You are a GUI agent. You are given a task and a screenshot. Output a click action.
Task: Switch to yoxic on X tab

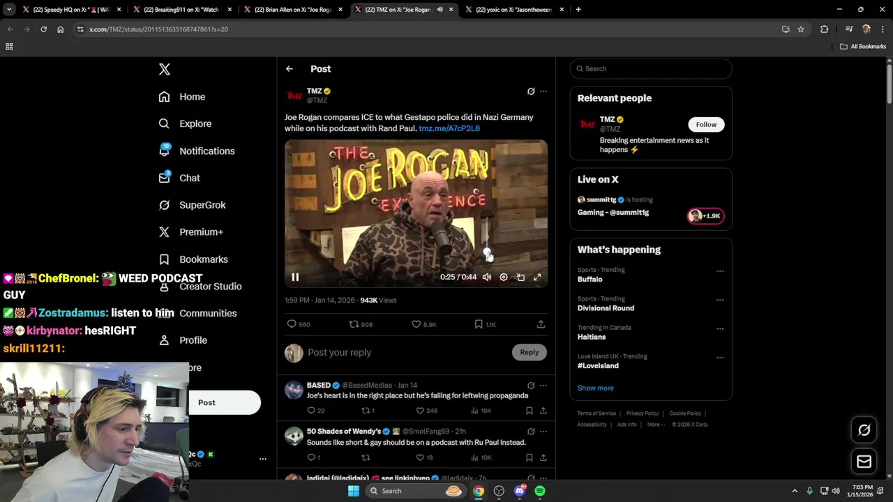pyautogui.click(x=513, y=10)
